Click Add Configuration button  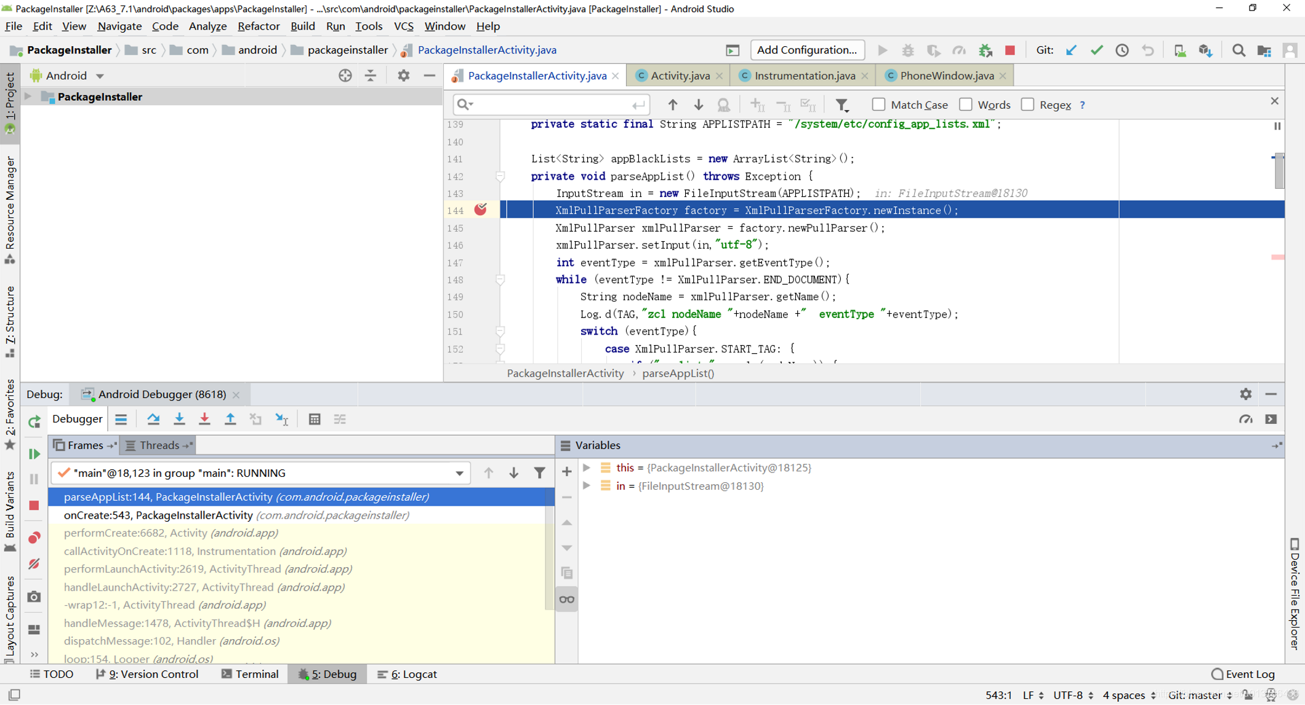tap(806, 50)
